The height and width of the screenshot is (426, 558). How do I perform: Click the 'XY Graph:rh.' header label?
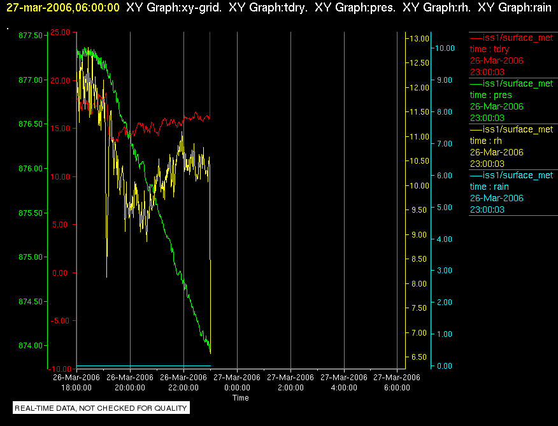point(436,8)
